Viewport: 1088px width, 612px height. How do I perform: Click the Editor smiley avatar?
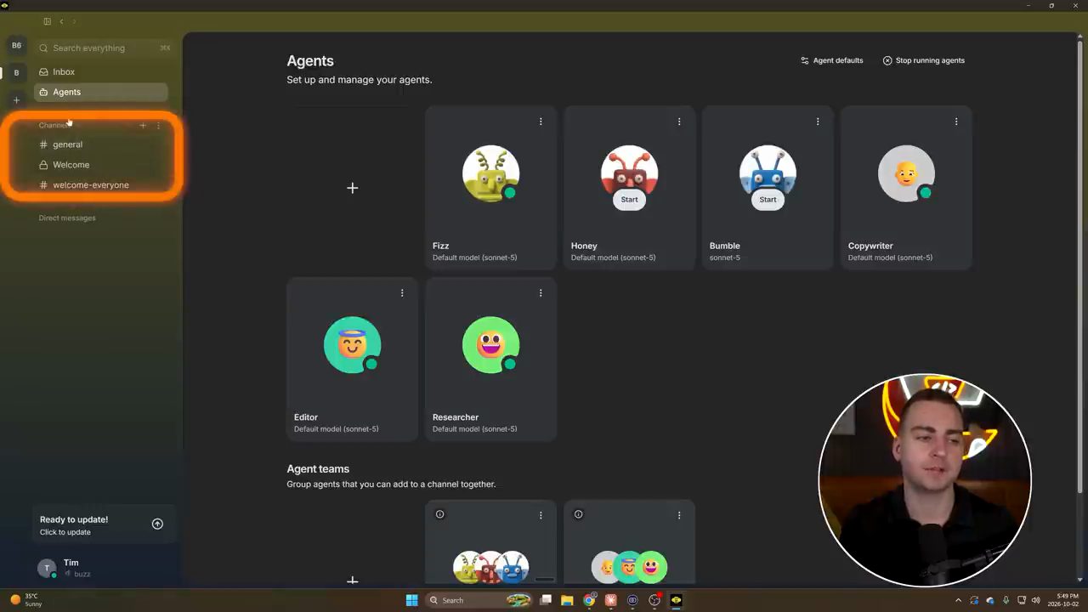point(352,344)
